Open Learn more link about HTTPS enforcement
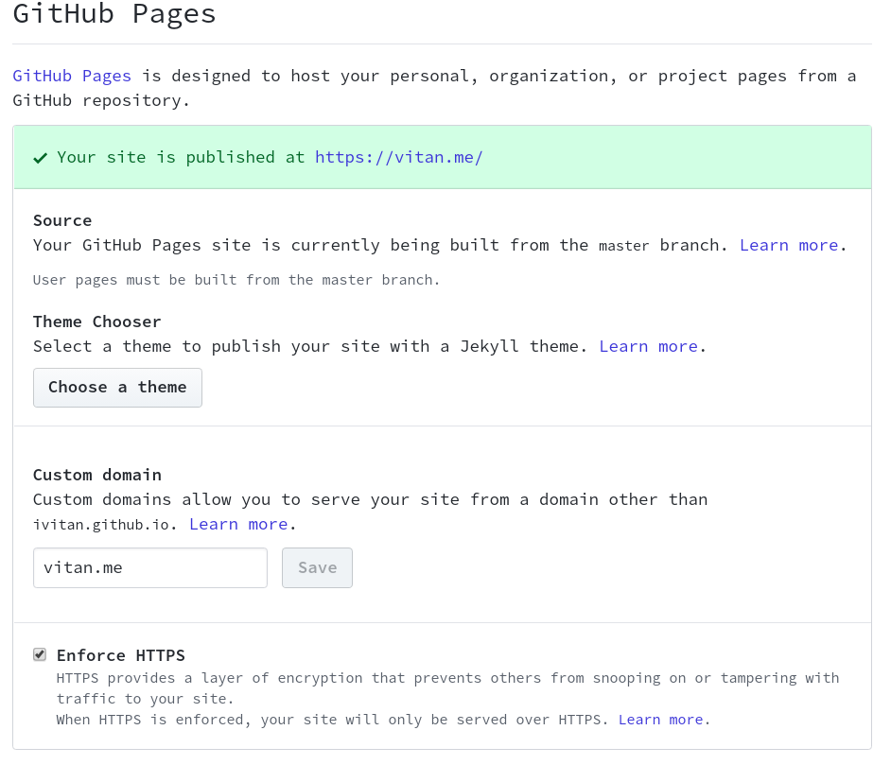 660,720
